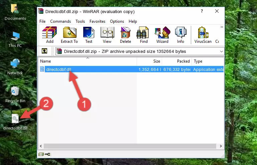Show archive Info

coord(180,35)
